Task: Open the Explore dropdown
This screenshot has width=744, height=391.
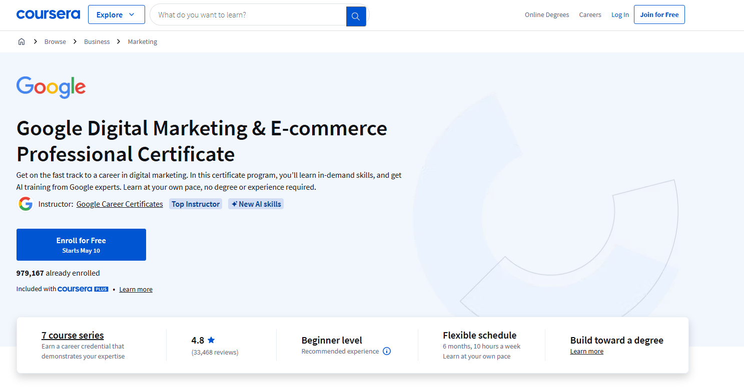Action: click(116, 14)
